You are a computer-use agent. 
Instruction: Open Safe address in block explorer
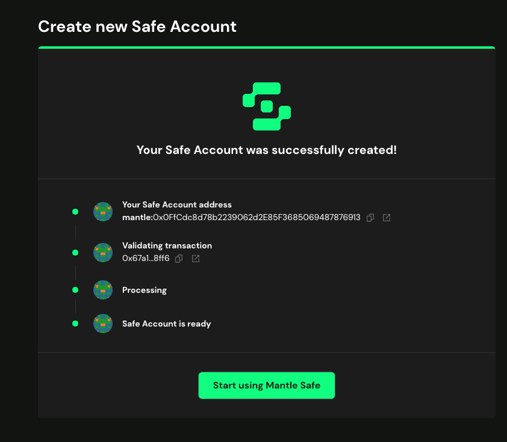coord(387,218)
